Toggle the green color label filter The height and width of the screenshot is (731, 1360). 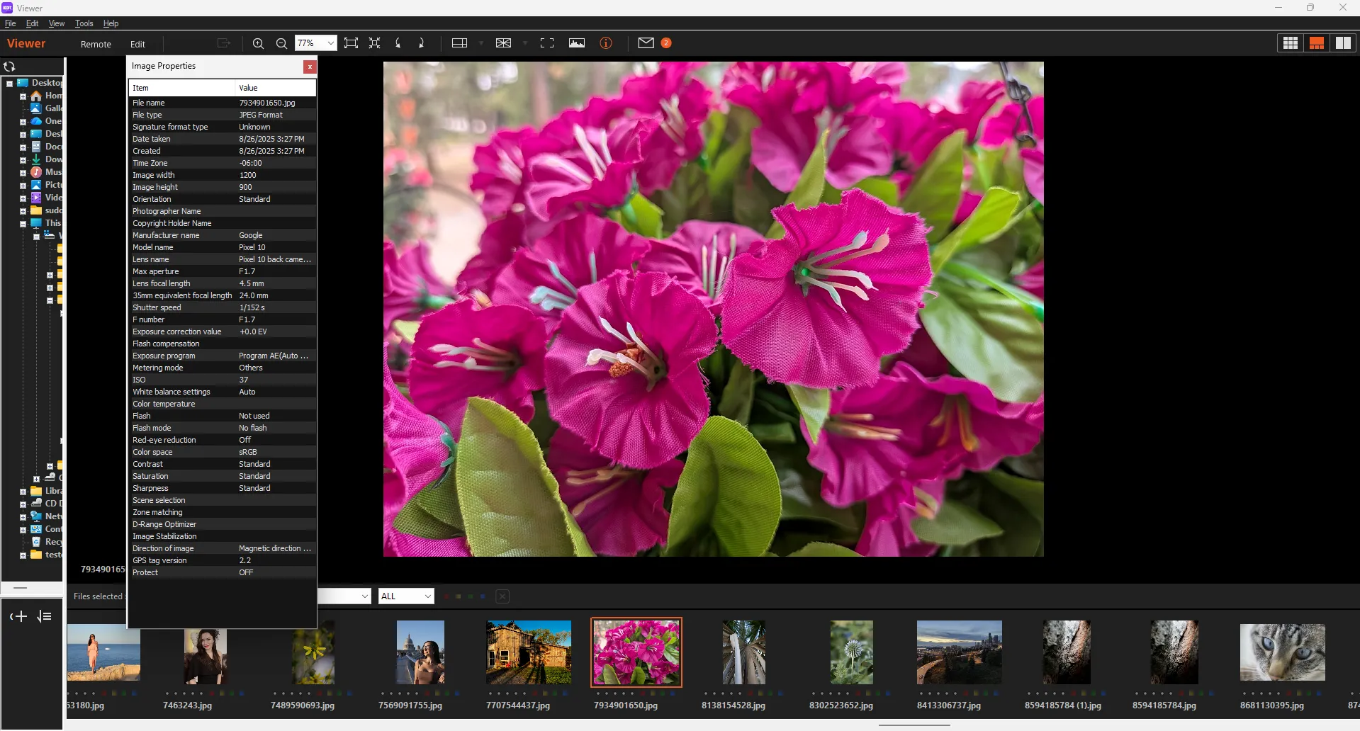[x=470, y=596]
